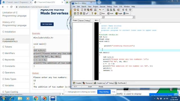
Task: Open the Find Results tab at bottom
Action: coord(120,83)
